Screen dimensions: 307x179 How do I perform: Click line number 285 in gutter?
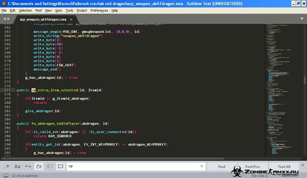(x=7, y=124)
